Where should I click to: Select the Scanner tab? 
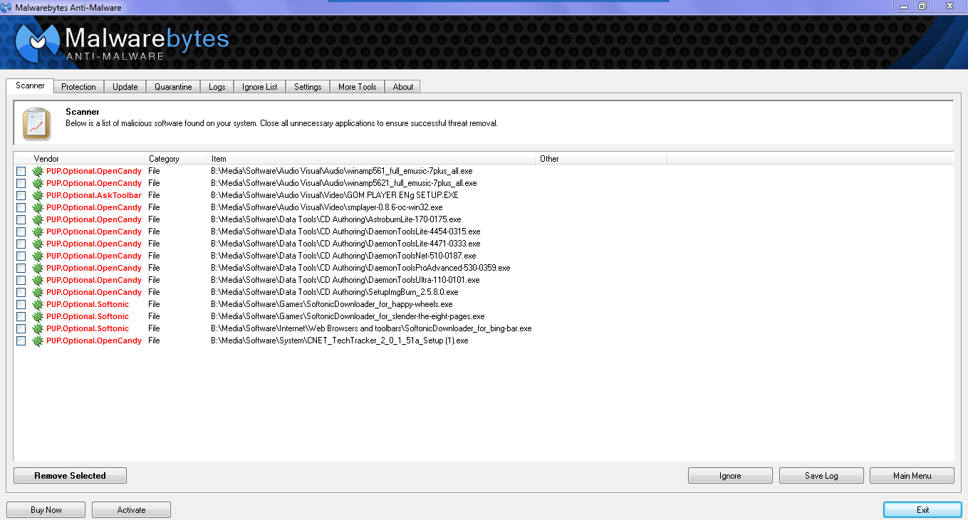[30, 85]
